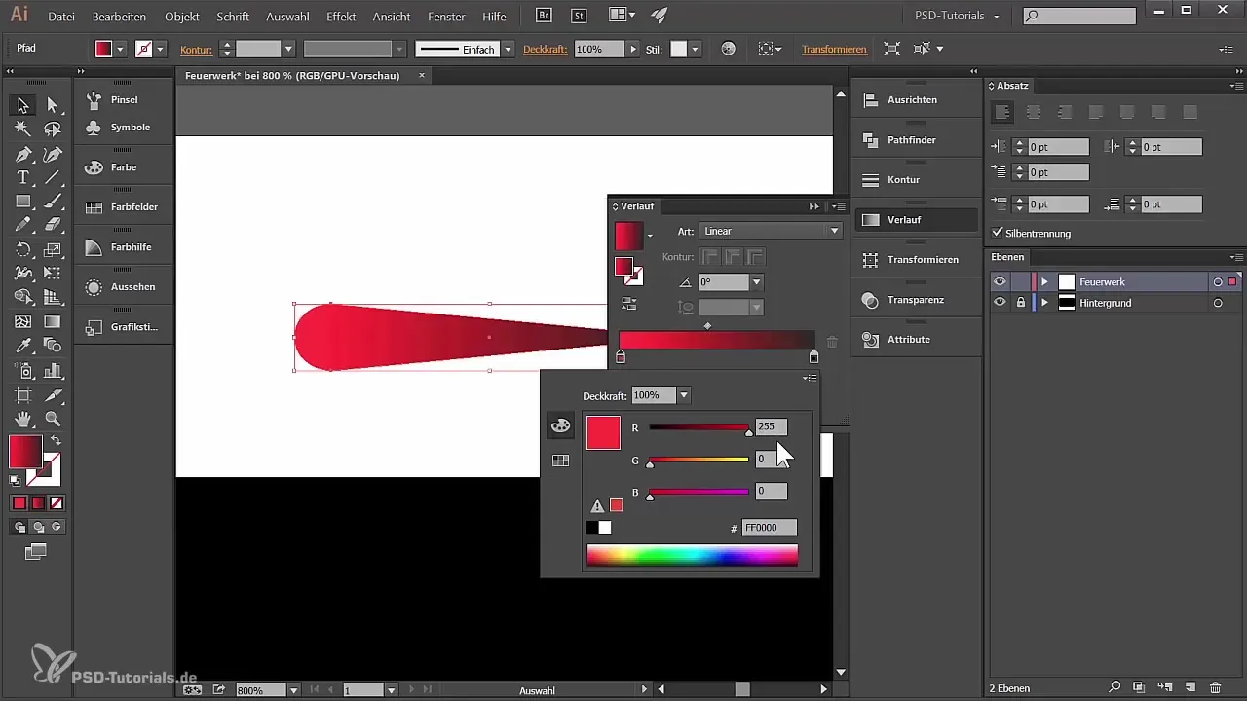Click the Transformieren link
The width and height of the screenshot is (1247, 701).
pyautogui.click(x=834, y=49)
